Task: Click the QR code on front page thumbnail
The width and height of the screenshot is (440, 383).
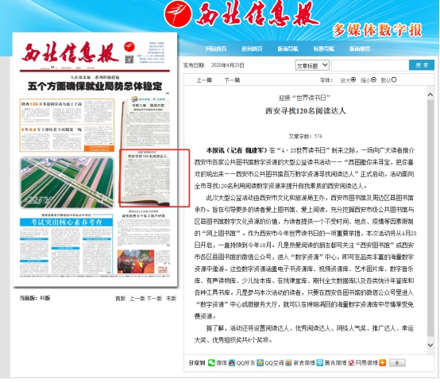Action: pyautogui.click(x=129, y=60)
